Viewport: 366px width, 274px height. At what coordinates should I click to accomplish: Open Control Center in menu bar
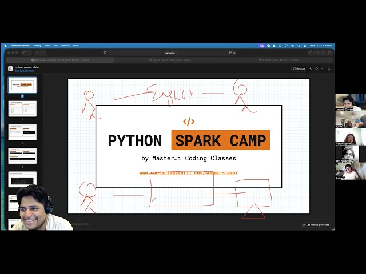305,46
